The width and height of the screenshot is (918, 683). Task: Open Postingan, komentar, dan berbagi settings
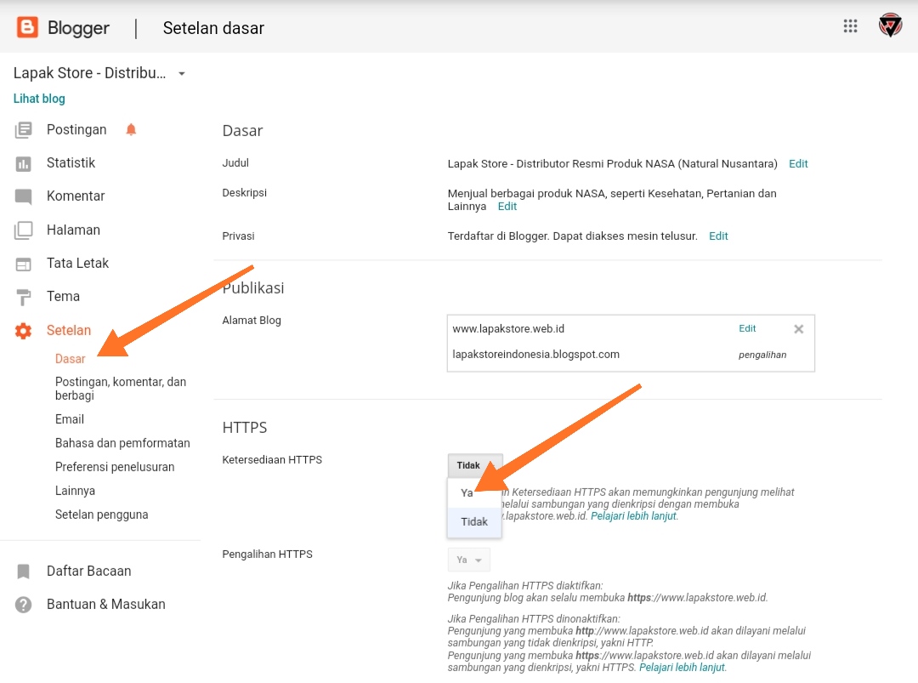[121, 389]
